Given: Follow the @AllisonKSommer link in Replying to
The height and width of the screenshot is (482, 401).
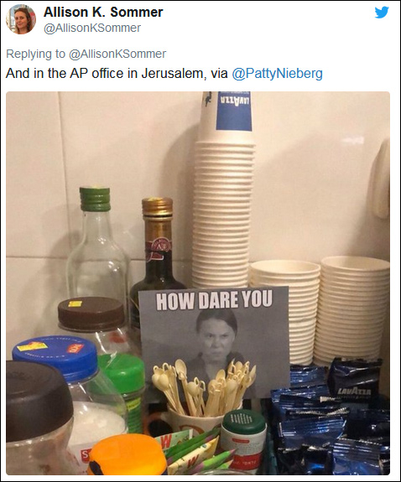Looking at the screenshot, I should coord(117,54).
